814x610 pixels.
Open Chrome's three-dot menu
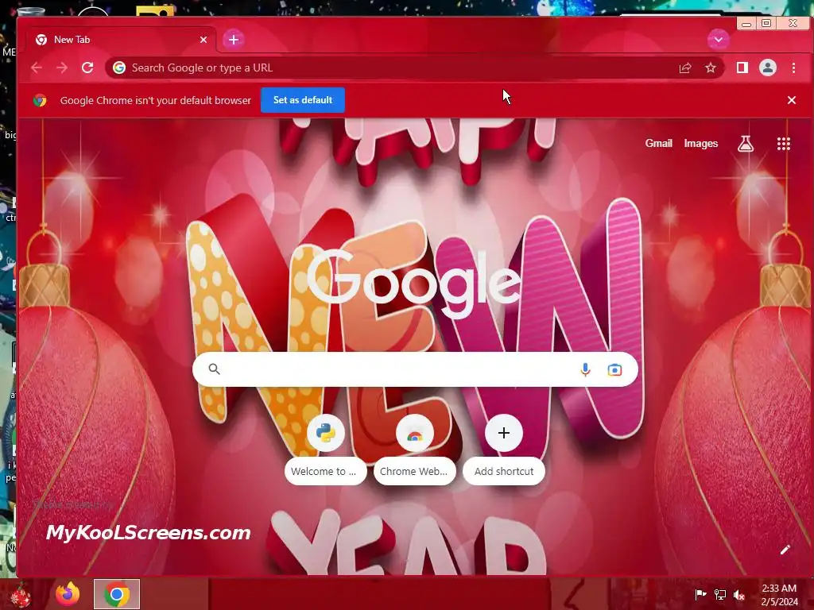point(794,68)
